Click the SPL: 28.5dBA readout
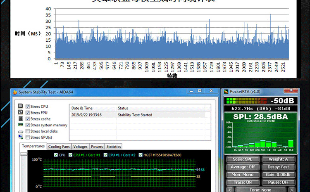The height and width of the screenshot is (192, 310). pyautogui.click(x=260, y=117)
